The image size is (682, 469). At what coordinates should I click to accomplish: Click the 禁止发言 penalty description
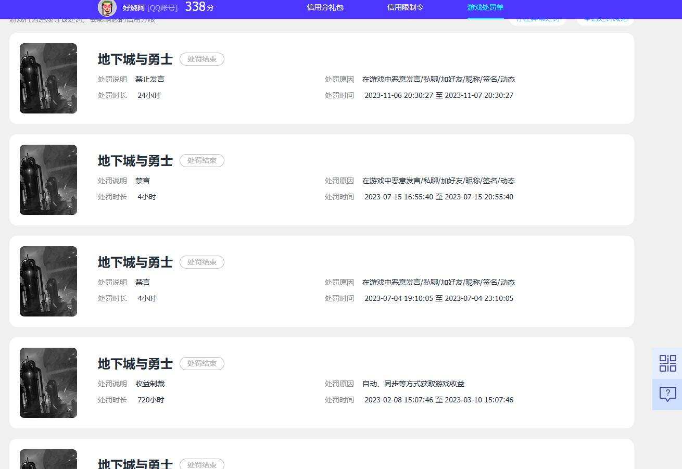pyautogui.click(x=150, y=79)
